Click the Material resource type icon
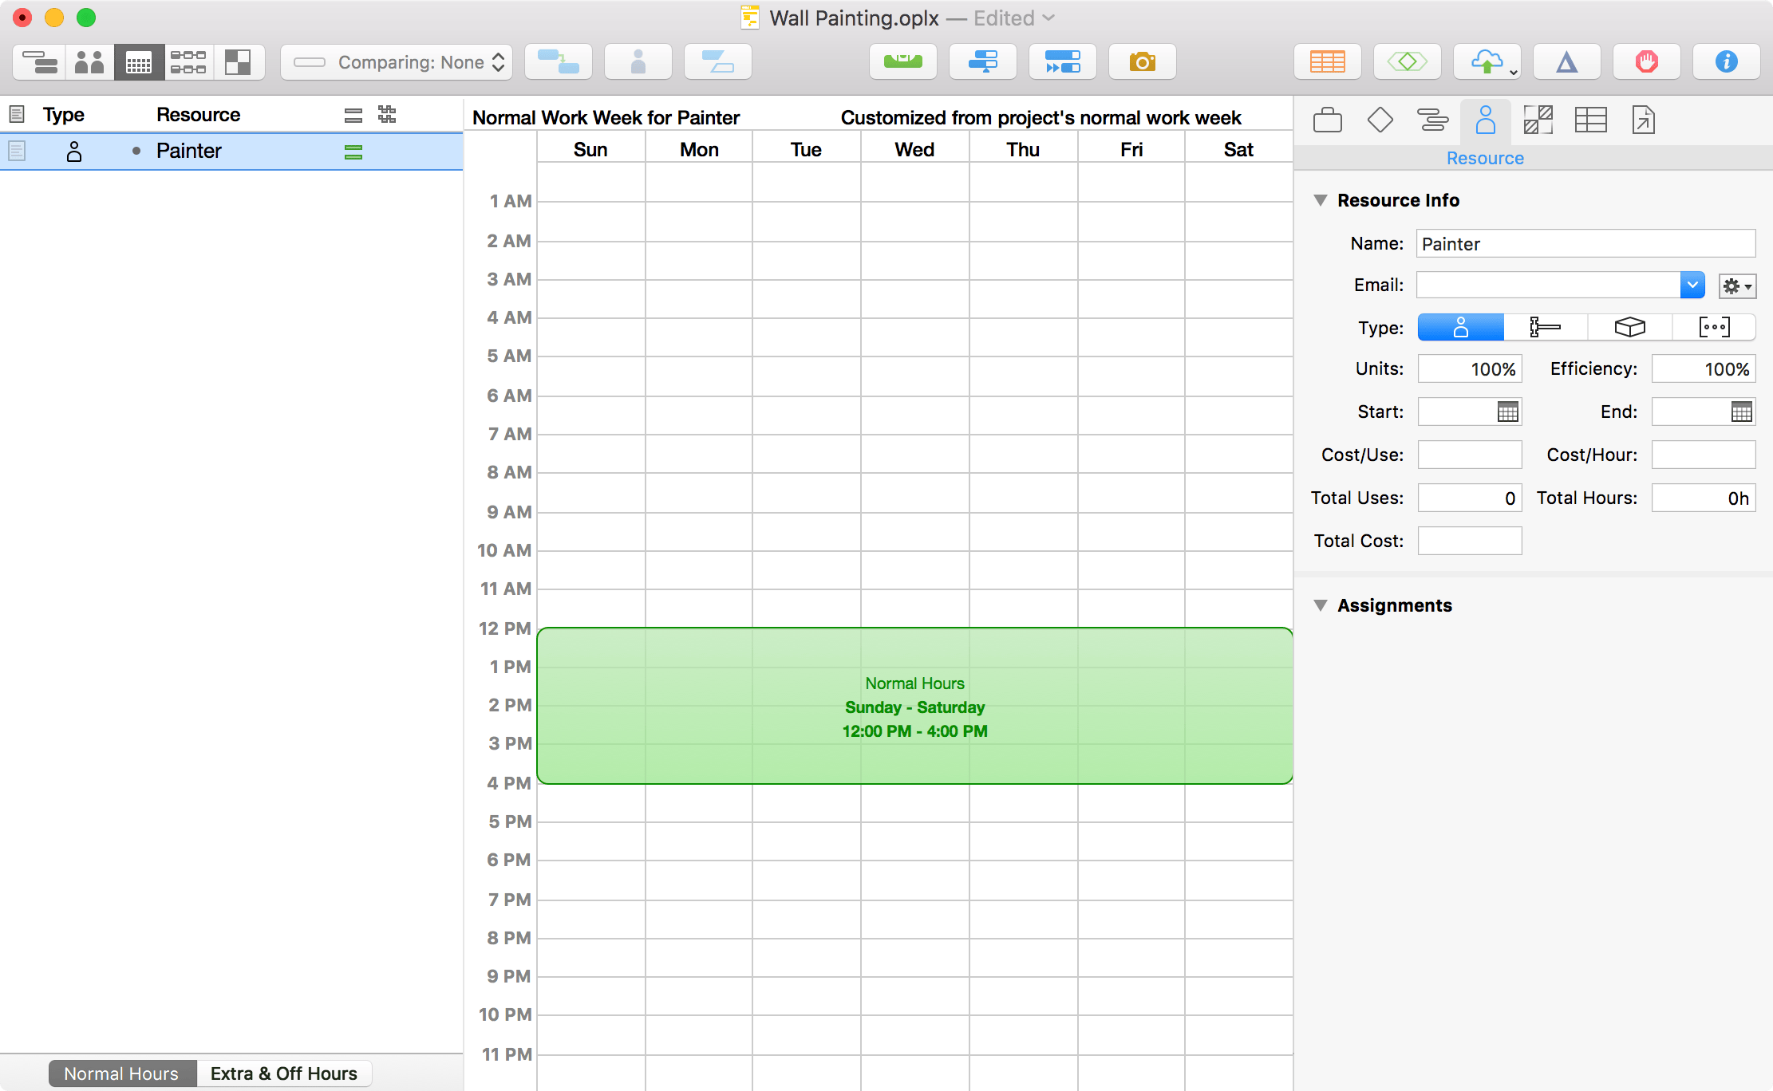This screenshot has height=1091, width=1773. pyautogui.click(x=1627, y=328)
